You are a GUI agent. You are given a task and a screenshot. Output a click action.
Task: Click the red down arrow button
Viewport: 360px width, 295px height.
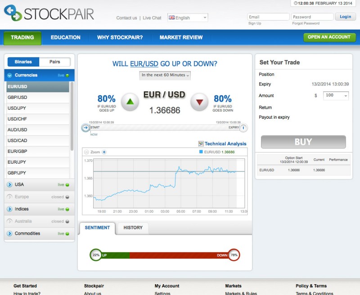point(199,102)
